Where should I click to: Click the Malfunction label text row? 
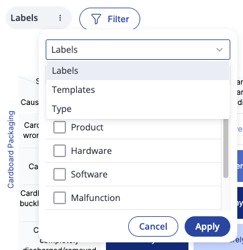133,198
